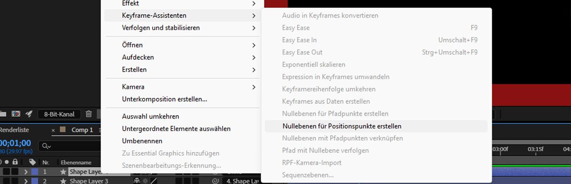Select Audio in Keyframes konvertieren

(376, 16)
